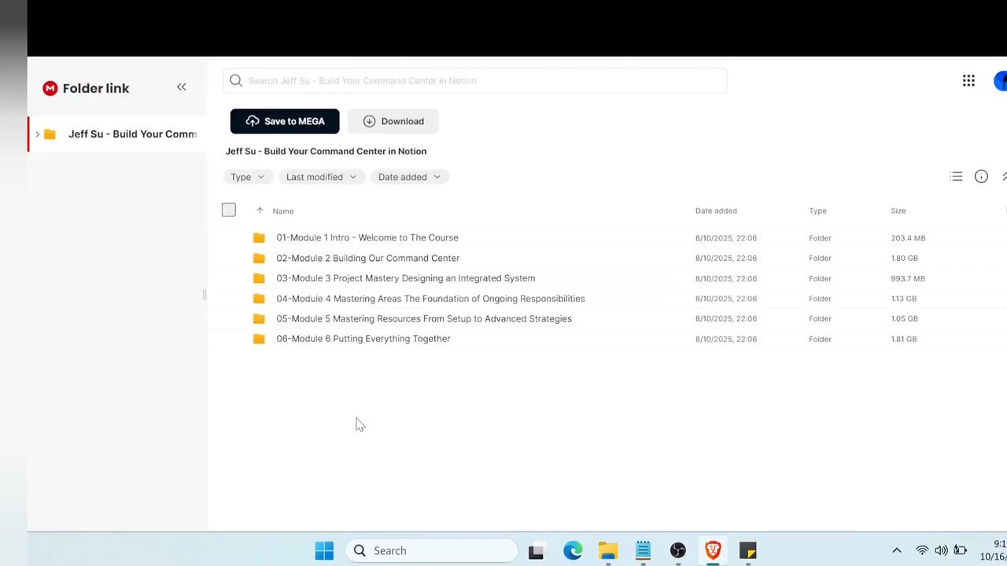The width and height of the screenshot is (1007, 566).
Task: Click size value 993.7 MB
Action: coord(908,278)
